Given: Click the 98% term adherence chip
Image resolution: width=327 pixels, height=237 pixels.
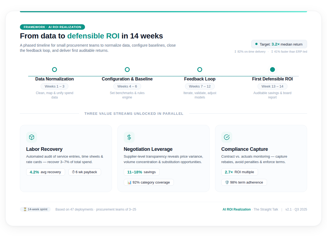Looking at the screenshot, I should point(244,182).
